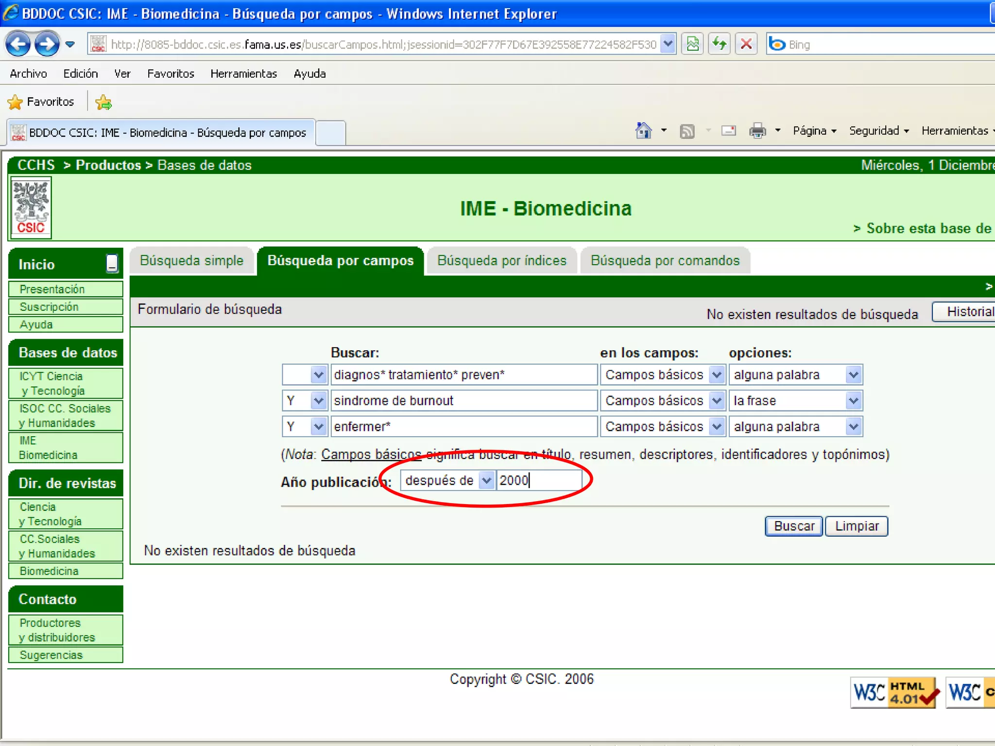Click the Refresh page icon
Image resolution: width=995 pixels, height=746 pixels.
click(x=719, y=44)
